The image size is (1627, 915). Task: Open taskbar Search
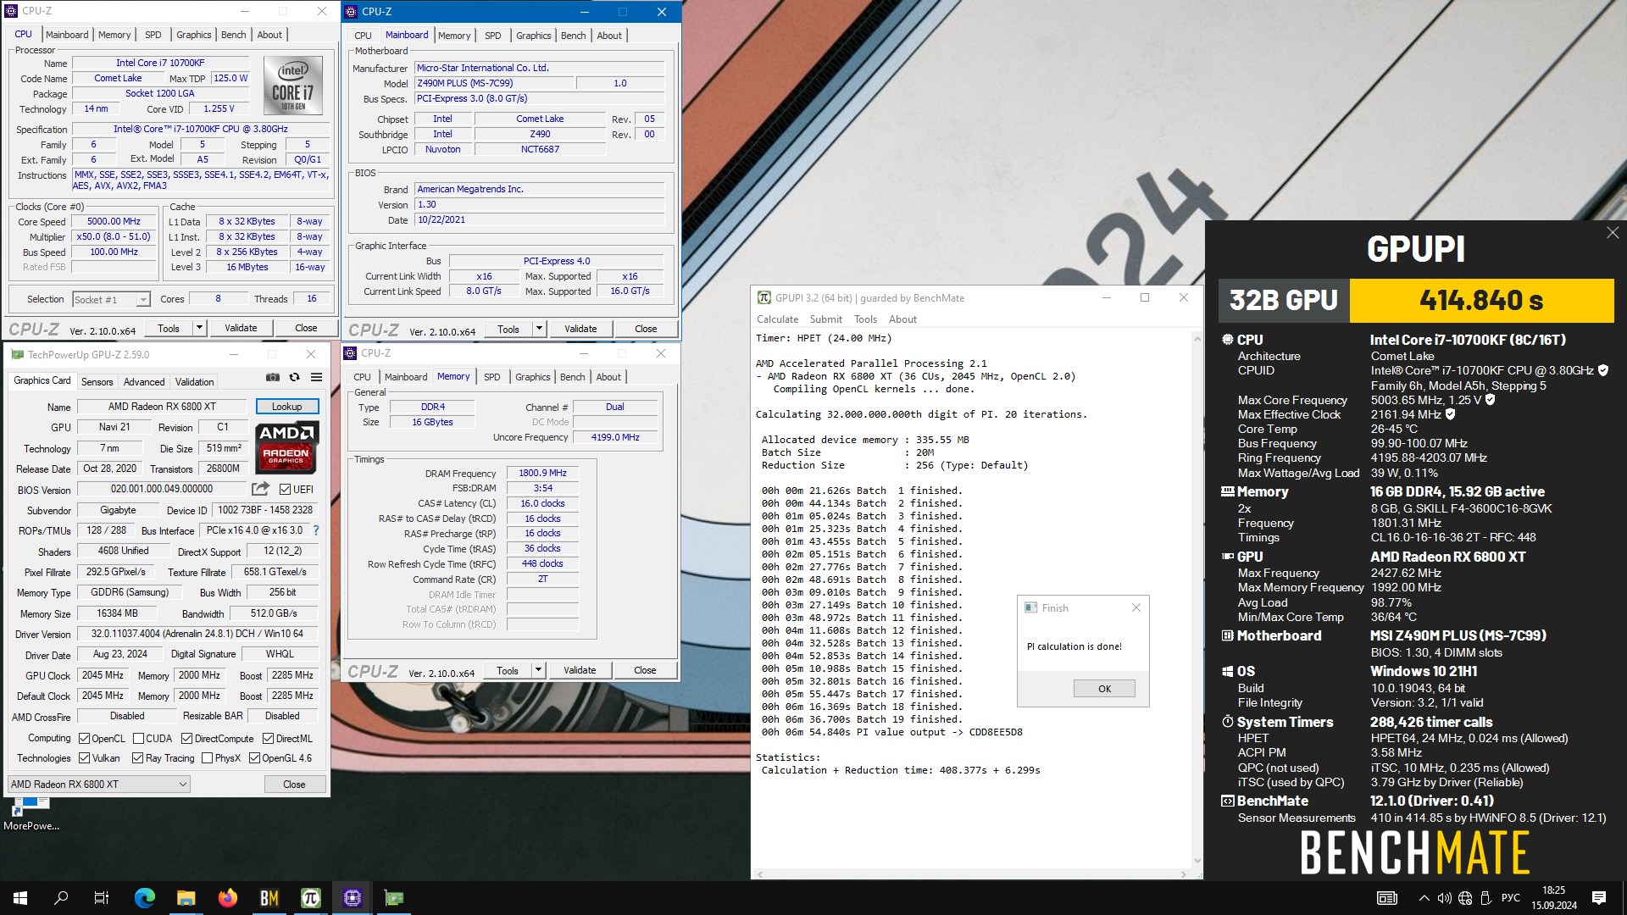[61, 898]
